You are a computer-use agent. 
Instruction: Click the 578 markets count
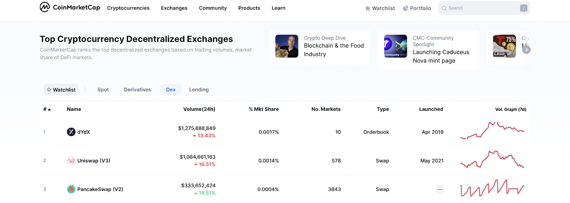(336, 161)
